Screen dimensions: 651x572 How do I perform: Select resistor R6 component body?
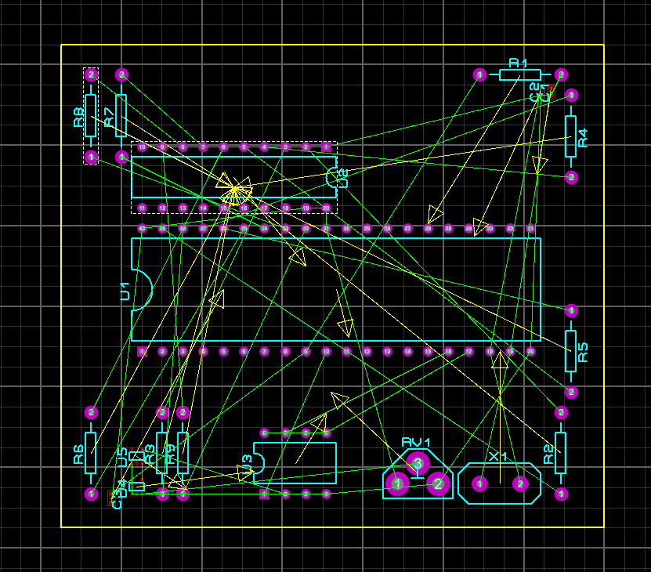91,453
